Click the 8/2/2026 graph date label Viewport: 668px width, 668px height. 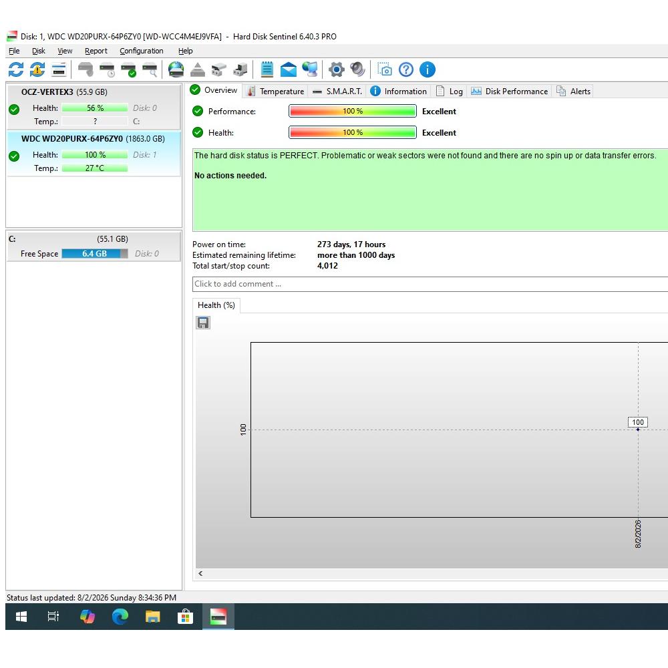click(x=638, y=534)
